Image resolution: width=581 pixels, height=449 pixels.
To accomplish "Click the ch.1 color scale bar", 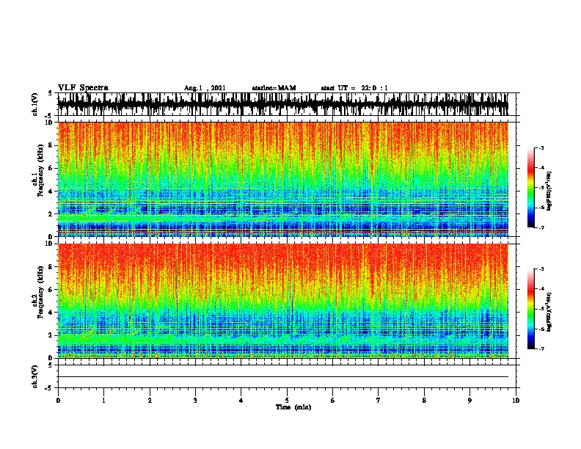I will tap(530, 188).
